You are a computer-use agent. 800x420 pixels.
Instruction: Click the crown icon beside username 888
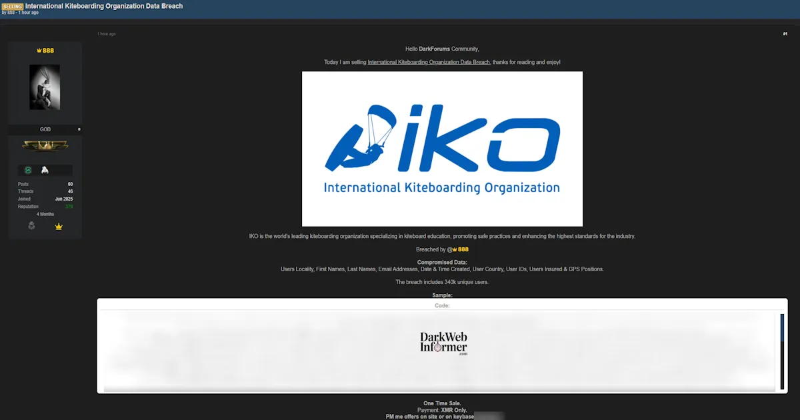pyautogui.click(x=39, y=50)
